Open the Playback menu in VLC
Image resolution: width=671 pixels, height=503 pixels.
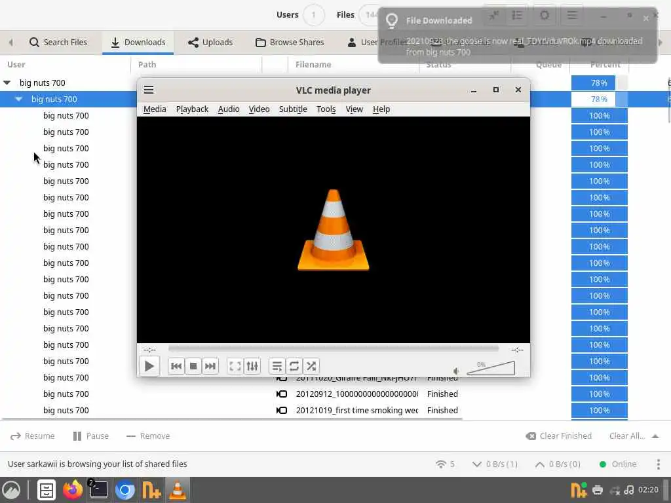pos(192,109)
